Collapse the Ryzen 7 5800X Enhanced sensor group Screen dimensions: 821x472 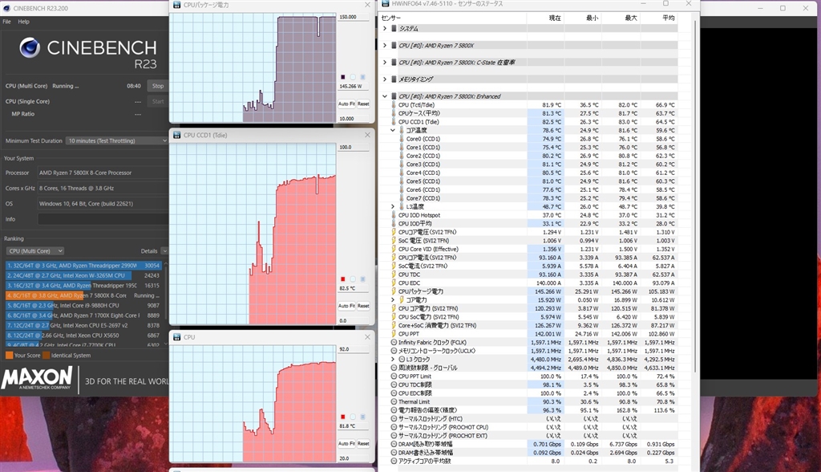point(385,96)
